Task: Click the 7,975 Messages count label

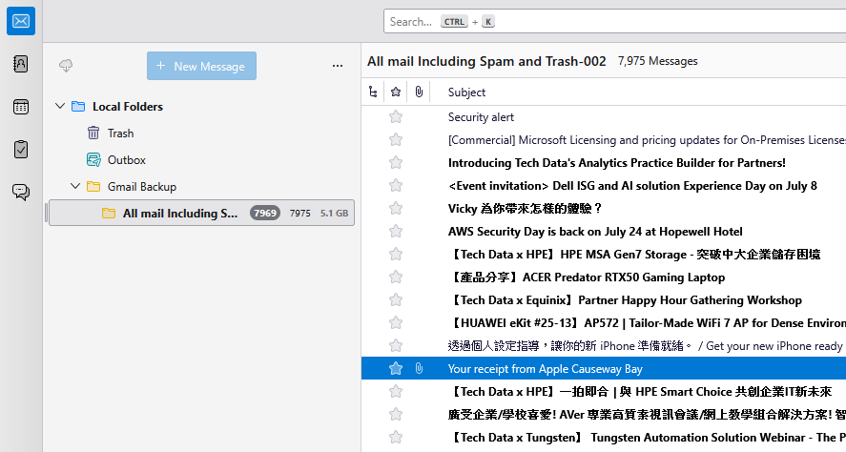Action: click(658, 61)
